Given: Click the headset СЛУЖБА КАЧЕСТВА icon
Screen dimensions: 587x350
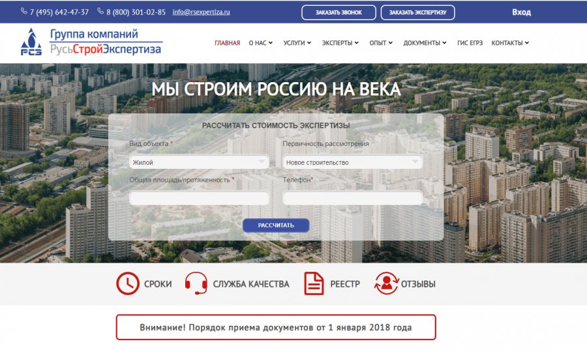Looking at the screenshot, I should click(x=196, y=284).
